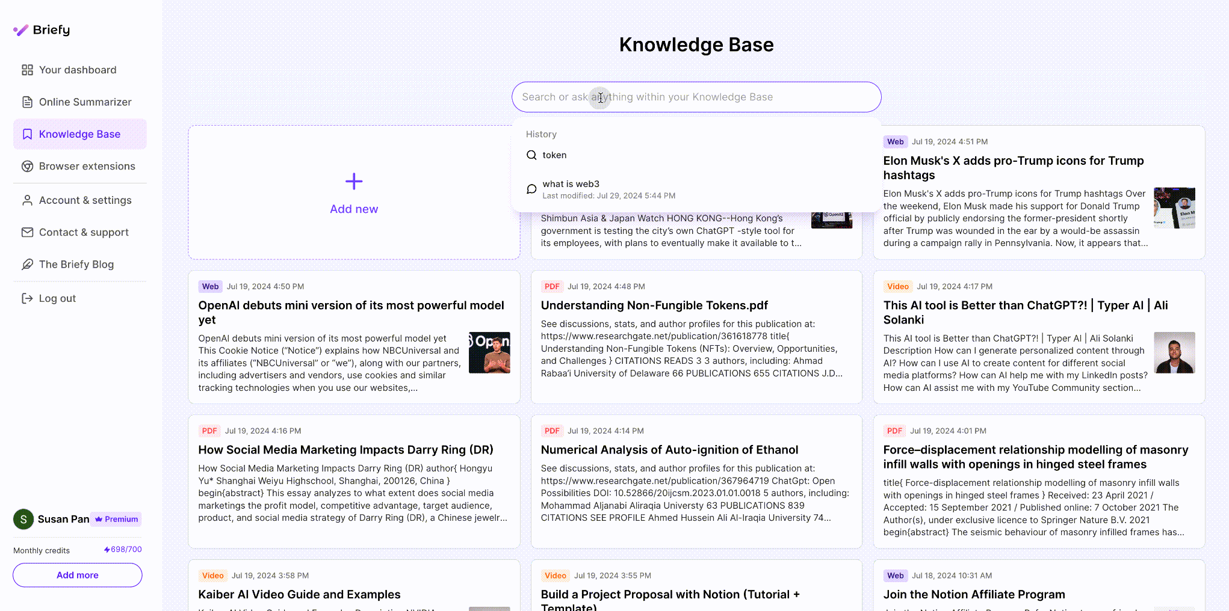Focus the Knowledge Base search field
Screen dimensions: 1229x611
696,97
